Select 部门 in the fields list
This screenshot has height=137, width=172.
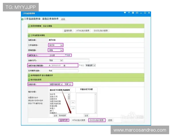tap(52, 111)
